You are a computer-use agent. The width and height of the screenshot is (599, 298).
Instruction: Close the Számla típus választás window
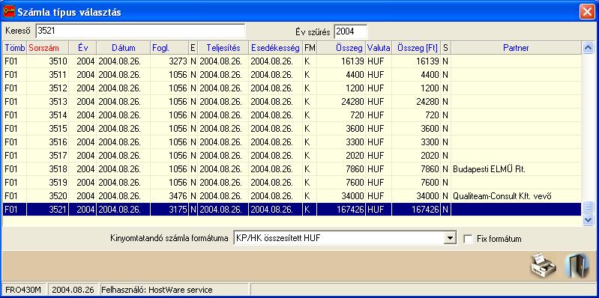click(586, 12)
